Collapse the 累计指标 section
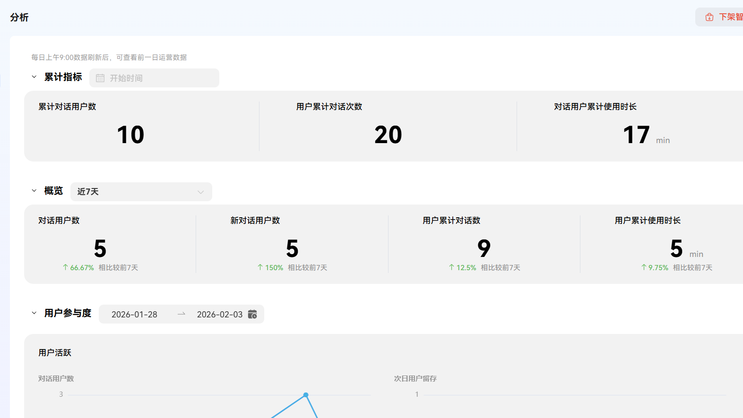 34,77
